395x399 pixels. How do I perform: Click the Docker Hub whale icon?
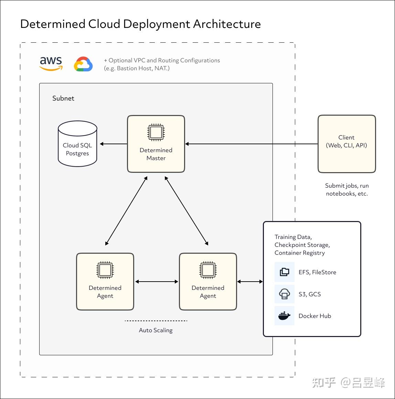pyautogui.click(x=284, y=316)
